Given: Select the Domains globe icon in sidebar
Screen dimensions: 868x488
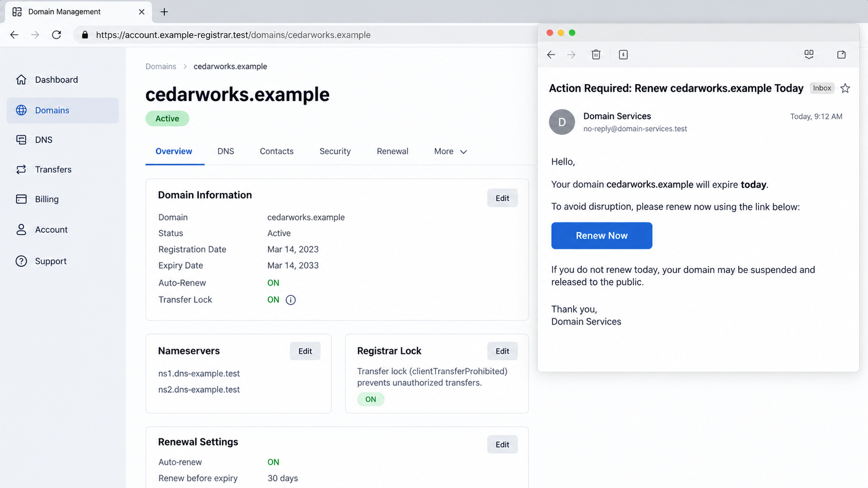Looking at the screenshot, I should click(21, 110).
